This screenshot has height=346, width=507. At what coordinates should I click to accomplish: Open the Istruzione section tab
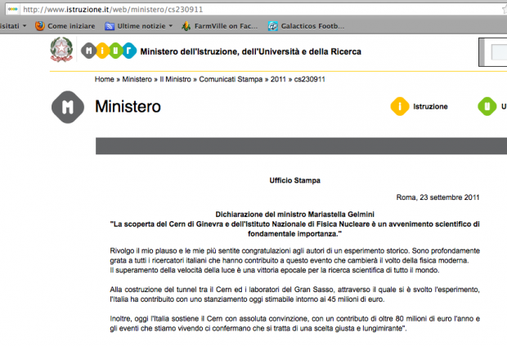[x=430, y=107]
